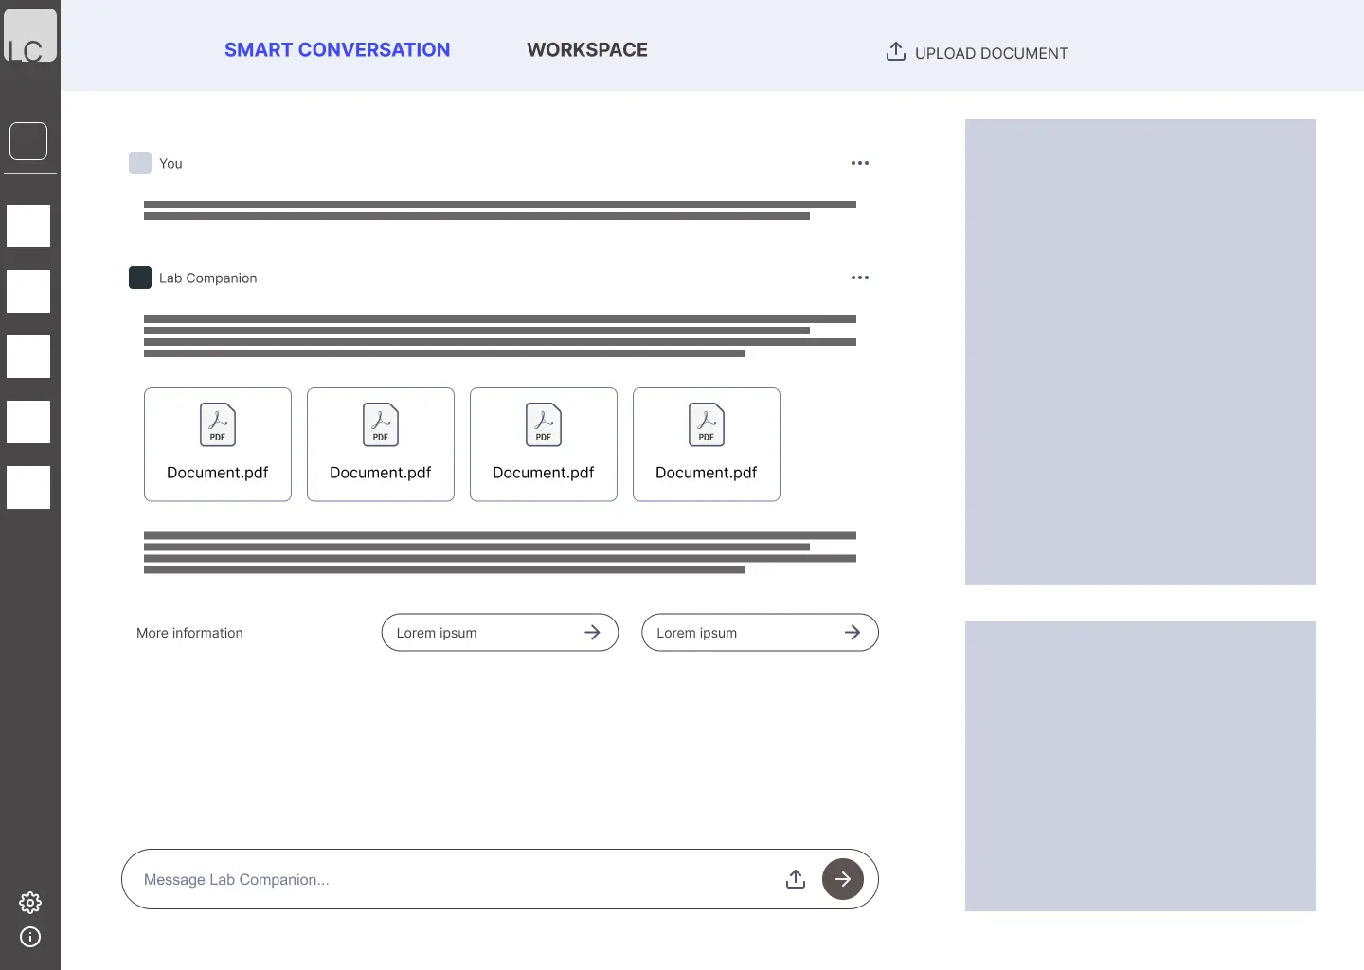Switch to the Workspace tab
This screenshot has height=970, width=1364.
pyautogui.click(x=587, y=50)
